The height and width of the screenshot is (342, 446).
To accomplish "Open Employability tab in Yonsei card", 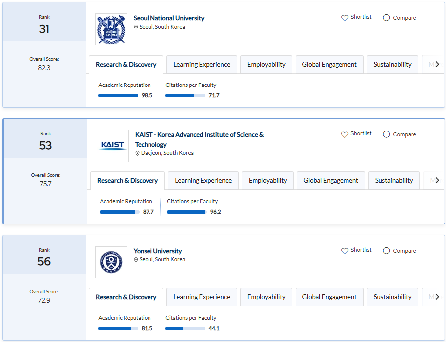I will (266, 297).
